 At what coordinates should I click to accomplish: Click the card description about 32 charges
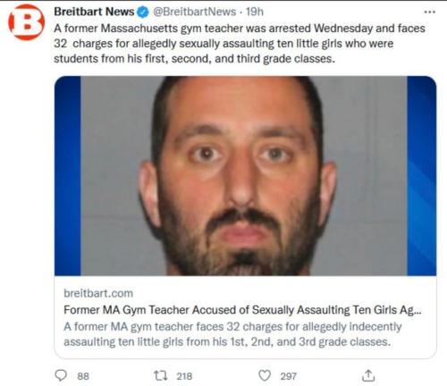232,334
